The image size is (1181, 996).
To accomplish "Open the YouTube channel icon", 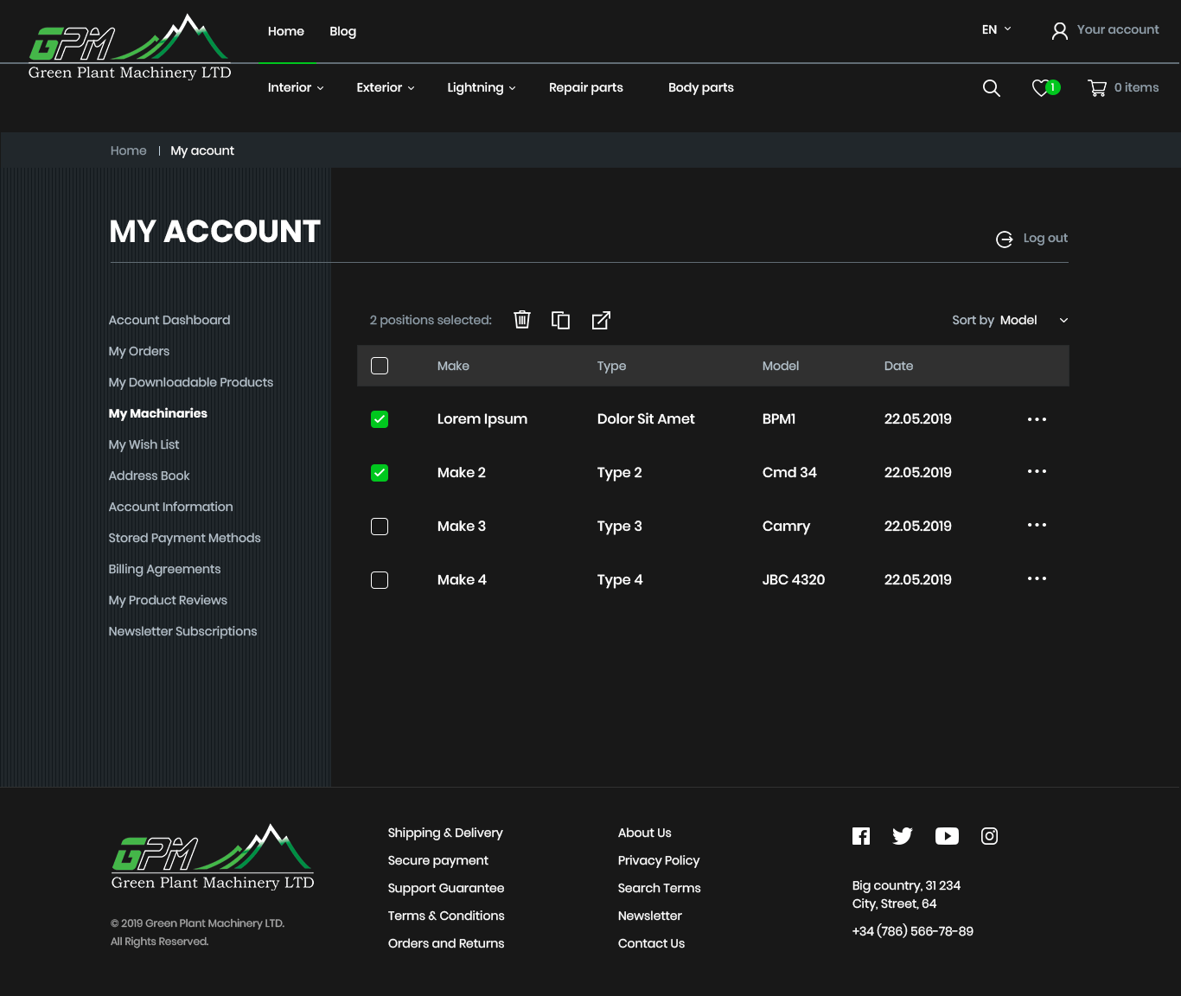I will tap(947, 836).
